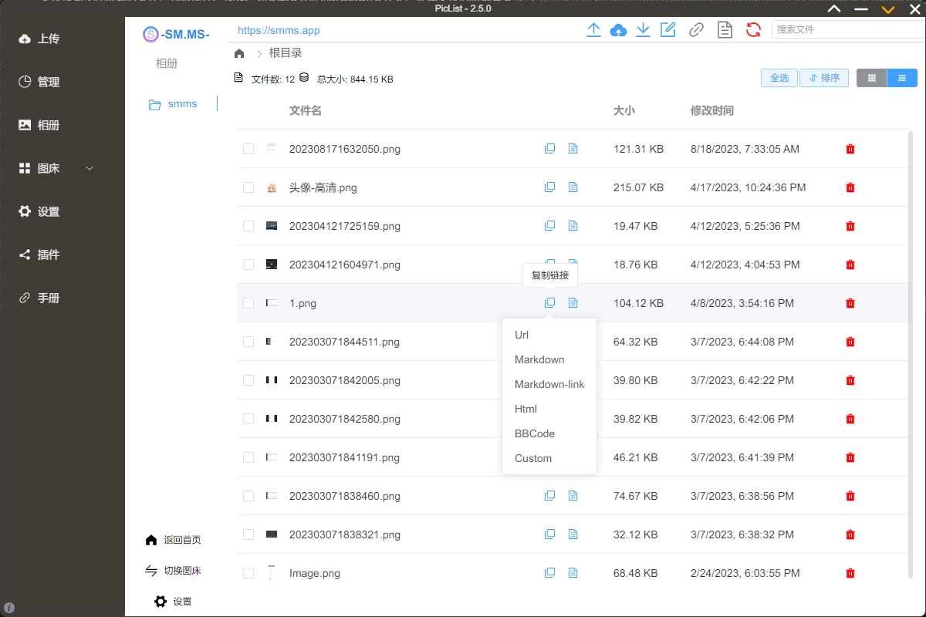Click the 全选 select-all button
Screen dimensions: 926x617
(x=779, y=77)
